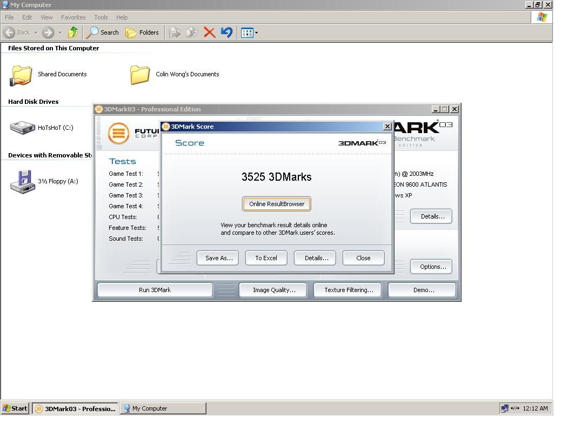Click the CPU Tests label
This screenshot has height=436, width=581.
[x=123, y=217]
